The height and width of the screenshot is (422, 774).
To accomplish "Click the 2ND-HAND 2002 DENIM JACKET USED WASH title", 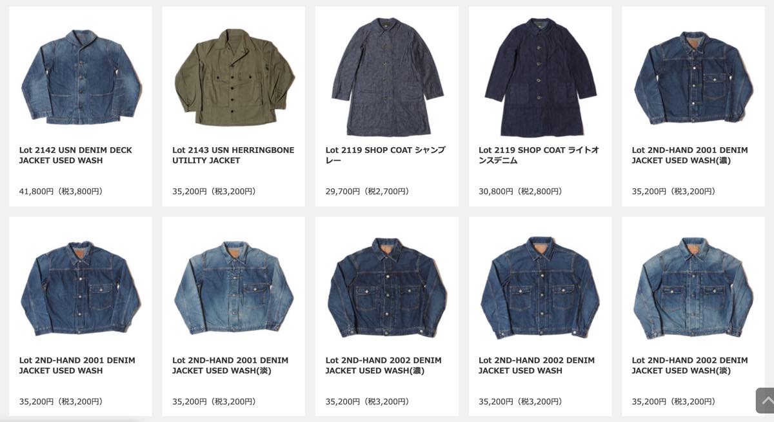I will pyautogui.click(x=537, y=366).
